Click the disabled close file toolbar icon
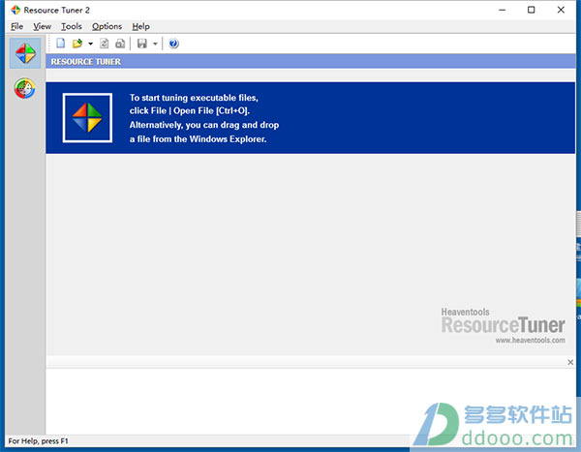581x452 pixels. [120, 44]
